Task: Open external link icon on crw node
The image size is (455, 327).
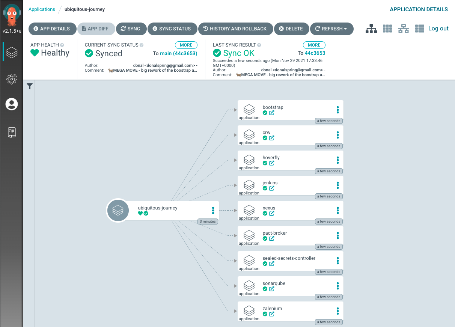Action: click(x=272, y=138)
